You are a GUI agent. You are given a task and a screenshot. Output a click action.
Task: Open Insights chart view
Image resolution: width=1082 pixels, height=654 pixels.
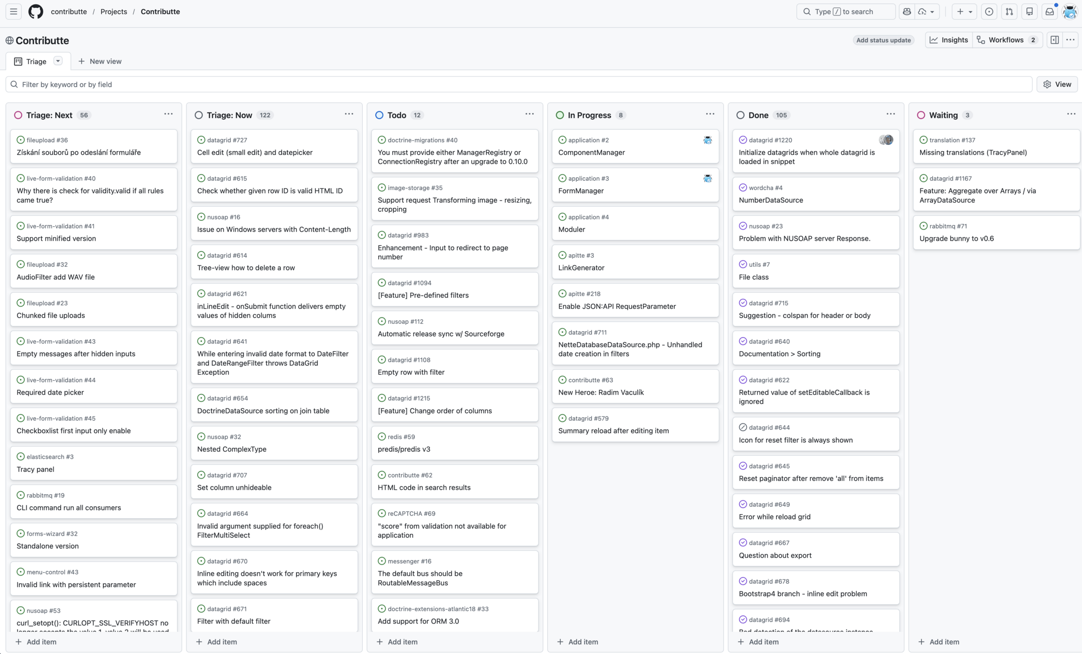click(948, 40)
